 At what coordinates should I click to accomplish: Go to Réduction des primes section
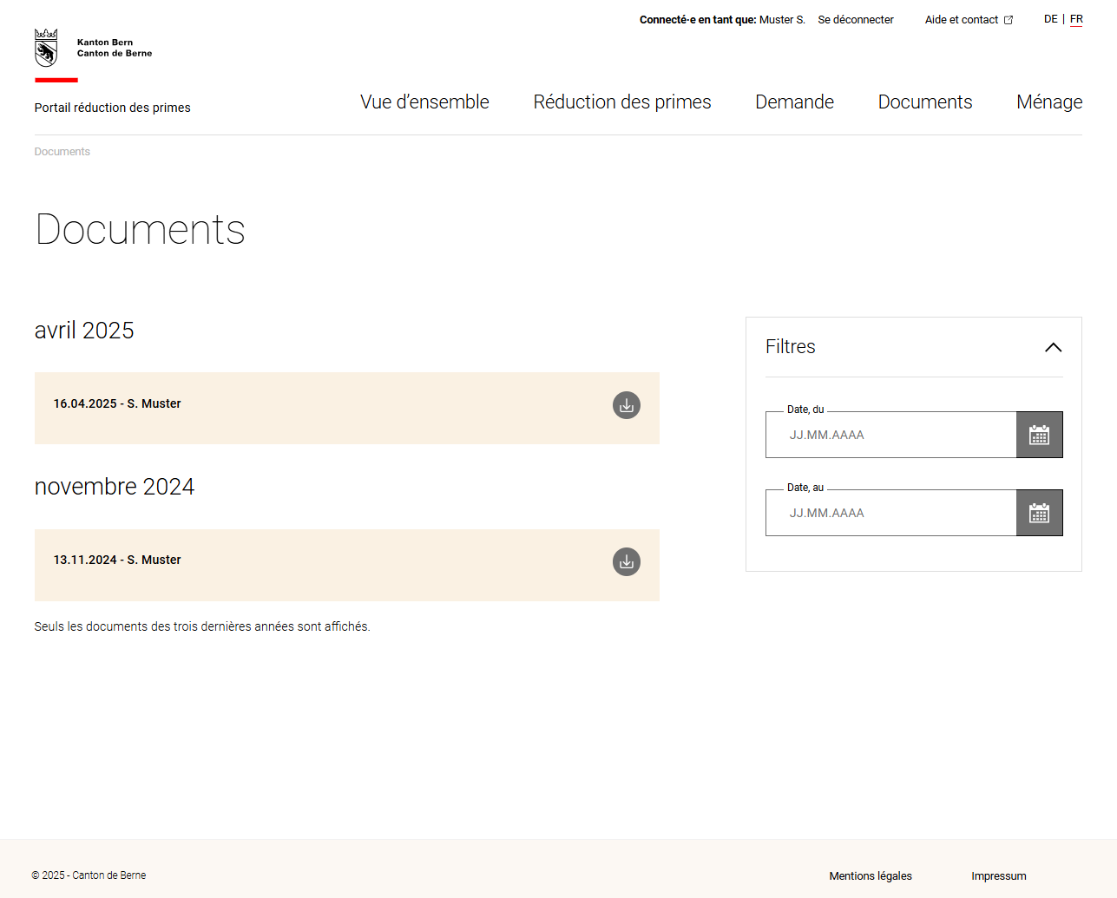(x=621, y=102)
